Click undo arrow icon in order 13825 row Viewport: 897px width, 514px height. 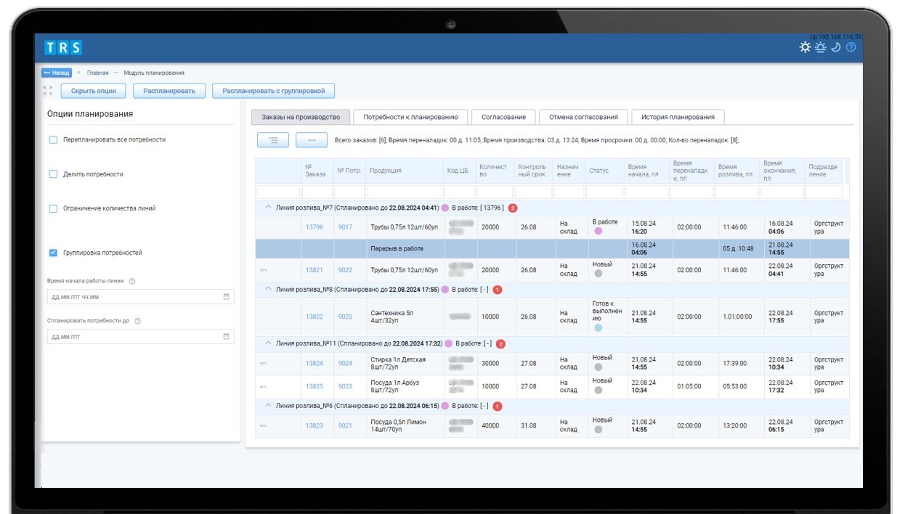coord(263,387)
